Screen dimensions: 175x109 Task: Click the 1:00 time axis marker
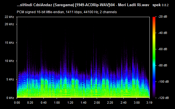[x=57, y=103]
